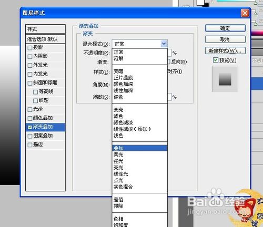The height and width of the screenshot is (227, 263).
Task: Enable the 光泽 checkbox
Action: click(30, 109)
